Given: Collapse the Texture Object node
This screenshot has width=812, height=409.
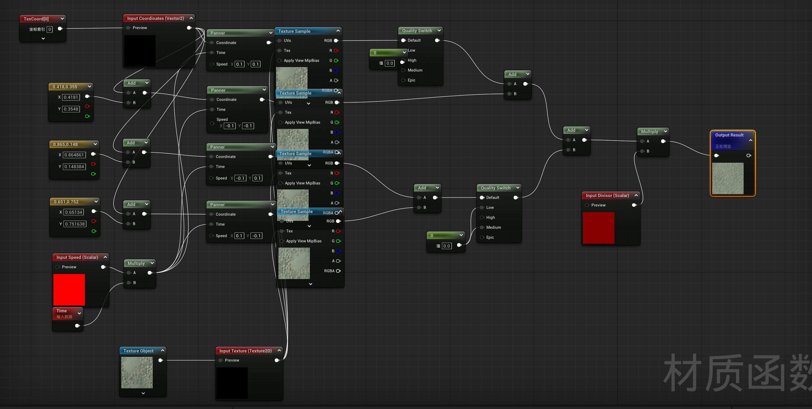Looking at the screenshot, I should point(163,351).
